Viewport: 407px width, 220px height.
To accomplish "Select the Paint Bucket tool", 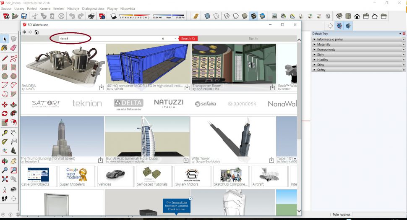I will pos(5,48).
